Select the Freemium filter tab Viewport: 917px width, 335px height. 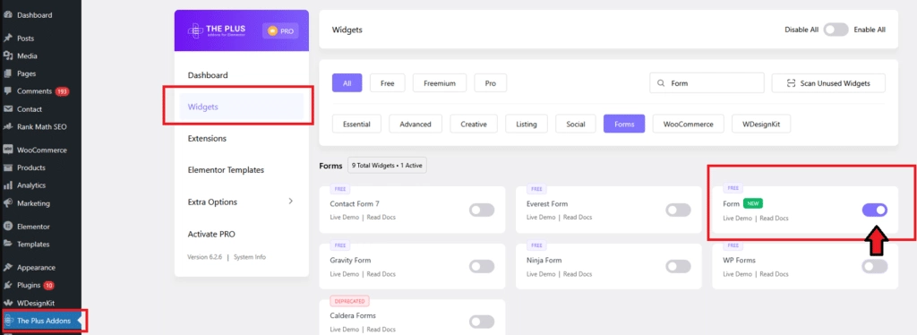pos(439,83)
